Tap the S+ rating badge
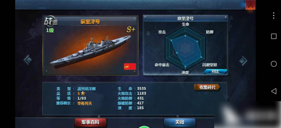 [x=131, y=30]
